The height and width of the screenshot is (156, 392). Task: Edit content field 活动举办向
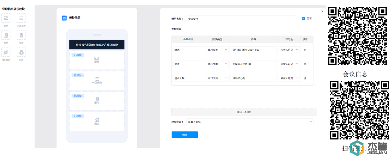click(253, 78)
